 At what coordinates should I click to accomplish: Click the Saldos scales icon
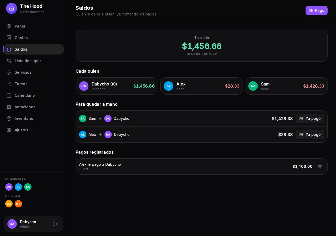(9, 49)
